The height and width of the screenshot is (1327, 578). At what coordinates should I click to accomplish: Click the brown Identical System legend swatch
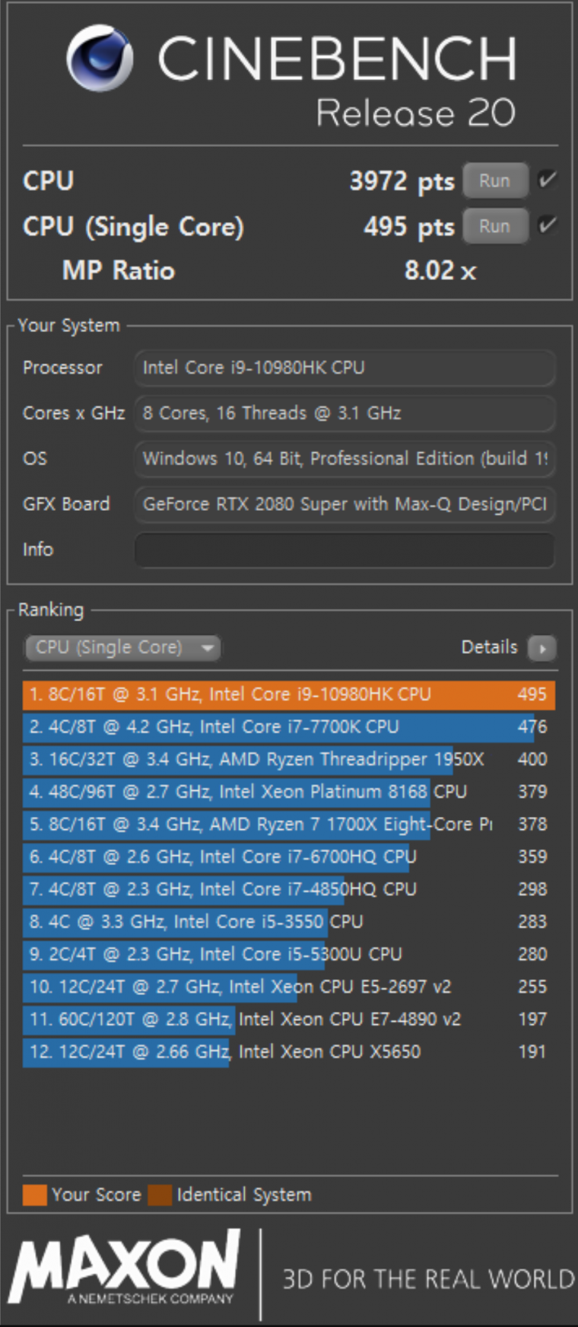coord(160,1195)
